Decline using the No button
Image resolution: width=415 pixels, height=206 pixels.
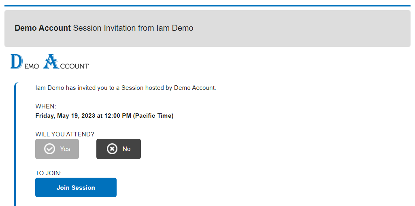click(x=119, y=149)
